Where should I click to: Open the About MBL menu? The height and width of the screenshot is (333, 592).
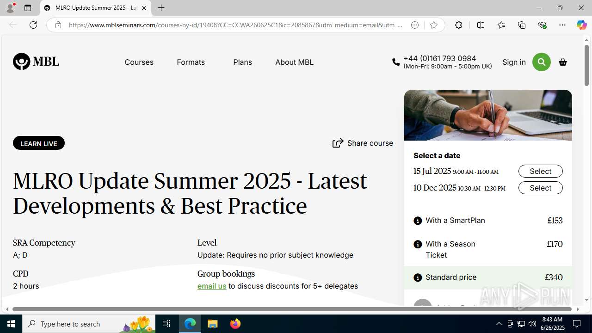pos(294,62)
